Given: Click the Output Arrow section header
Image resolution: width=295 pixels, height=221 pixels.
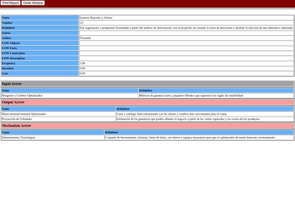Looking at the screenshot, I should coord(147,102).
